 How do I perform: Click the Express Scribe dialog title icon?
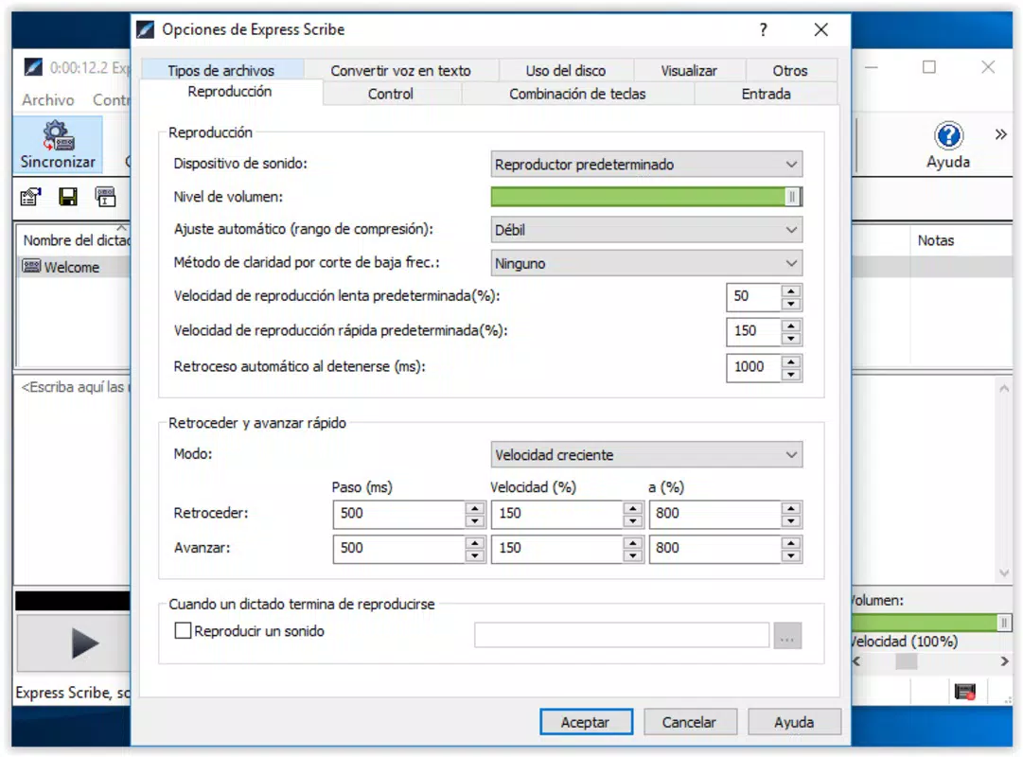pos(146,29)
